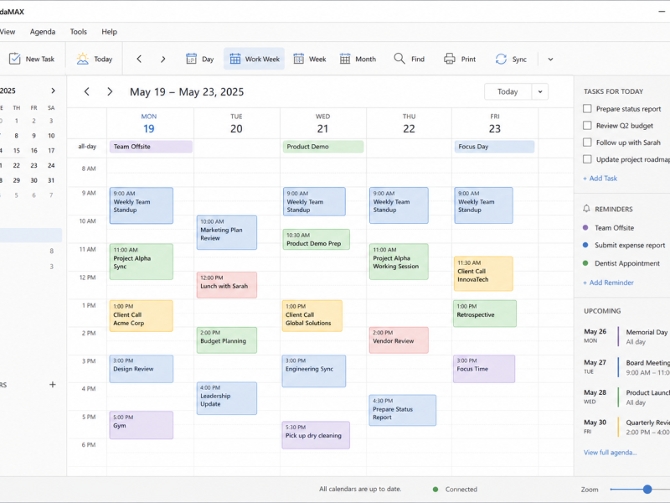Screen dimensions: 670x503
Task: Open Marketing Plan Review event on Tuesday
Action: (x=227, y=233)
